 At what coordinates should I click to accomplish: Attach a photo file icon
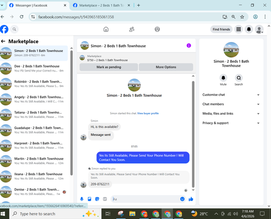(x=89, y=199)
